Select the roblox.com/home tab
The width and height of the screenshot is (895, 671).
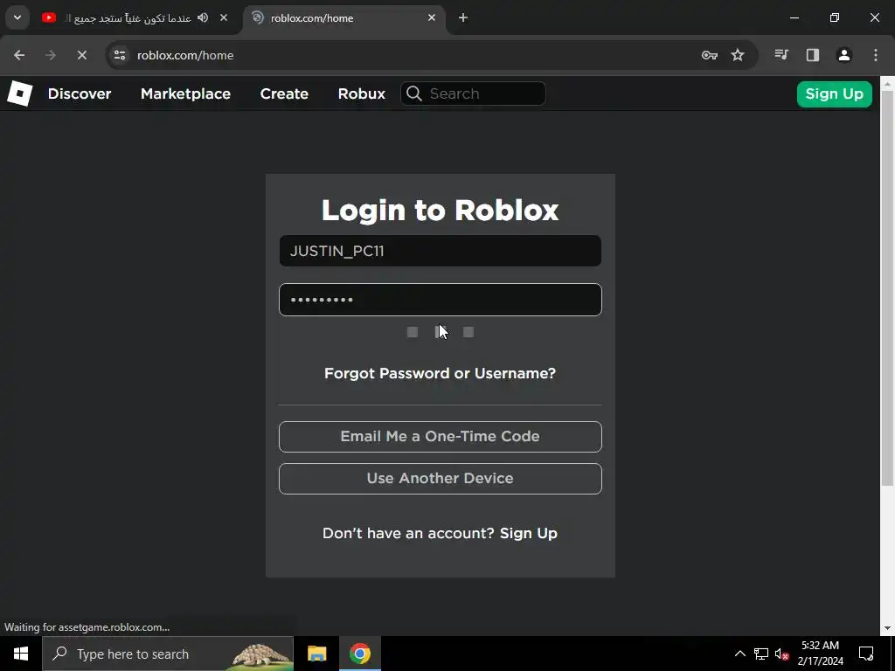tap(343, 18)
